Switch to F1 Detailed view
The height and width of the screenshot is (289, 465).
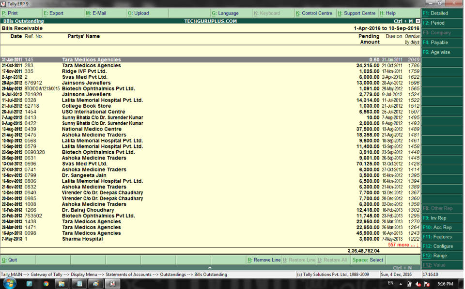pyautogui.click(x=442, y=14)
